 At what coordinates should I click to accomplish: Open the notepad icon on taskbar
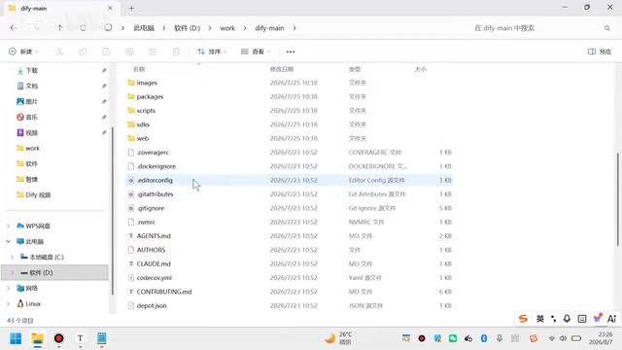pos(101,338)
